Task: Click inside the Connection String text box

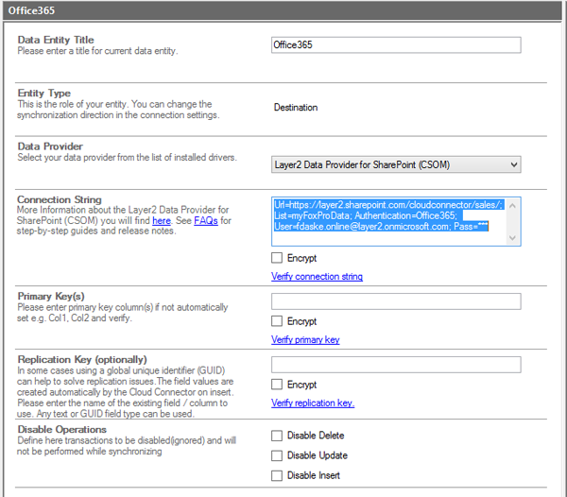Action: (395, 223)
